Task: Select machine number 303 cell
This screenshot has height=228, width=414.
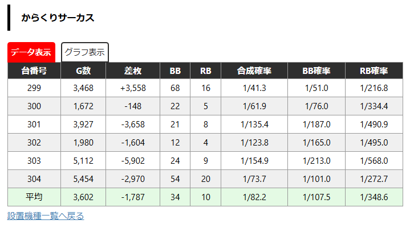Action: pyautogui.click(x=34, y=160)
